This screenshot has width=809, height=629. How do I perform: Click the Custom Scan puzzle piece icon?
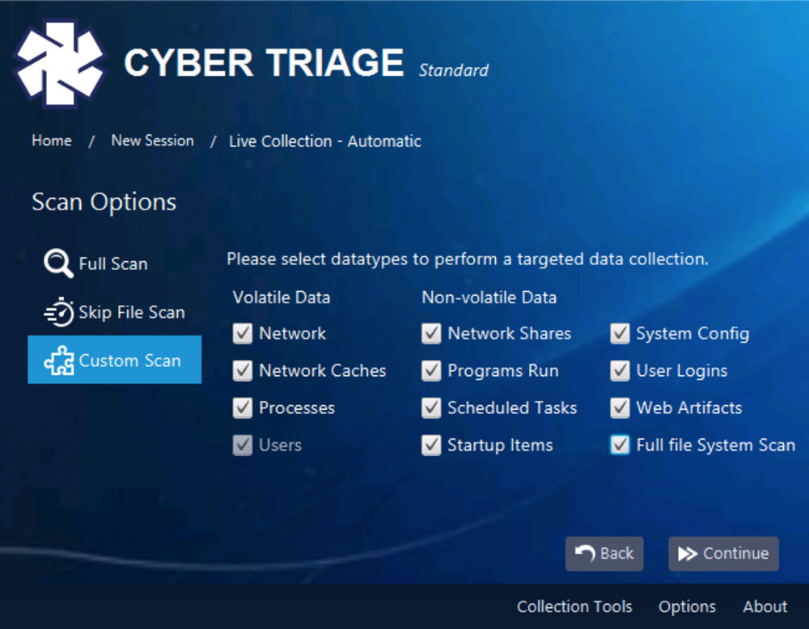[59, 360]
